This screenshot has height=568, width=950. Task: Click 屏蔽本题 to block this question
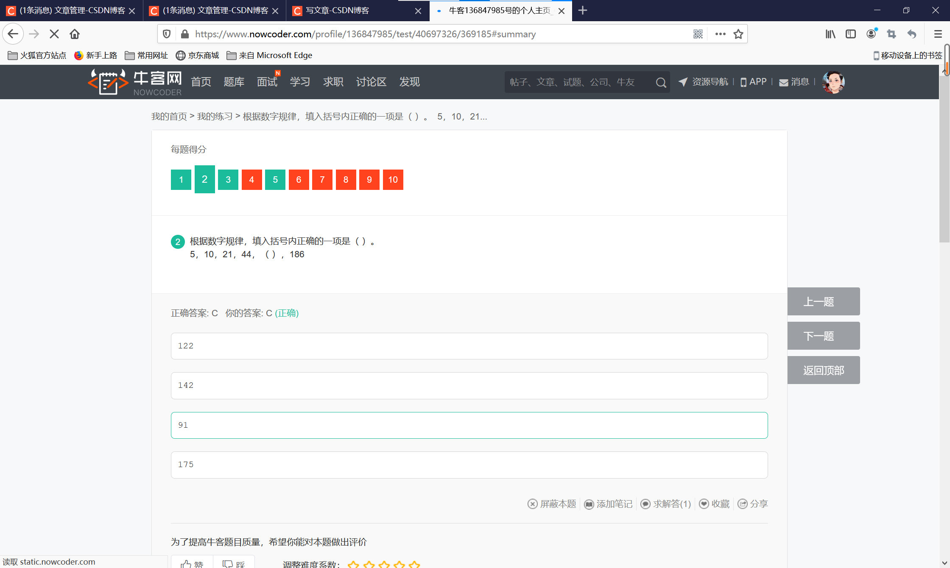552,504
